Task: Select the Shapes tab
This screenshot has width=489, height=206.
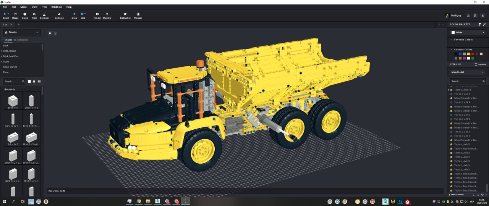Action: pyautogui.click(x=8, y=40)
